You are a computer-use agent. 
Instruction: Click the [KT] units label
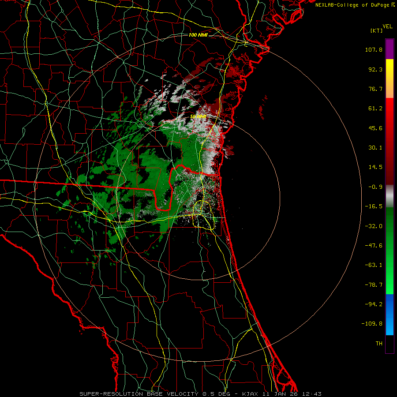click(377, 30)
